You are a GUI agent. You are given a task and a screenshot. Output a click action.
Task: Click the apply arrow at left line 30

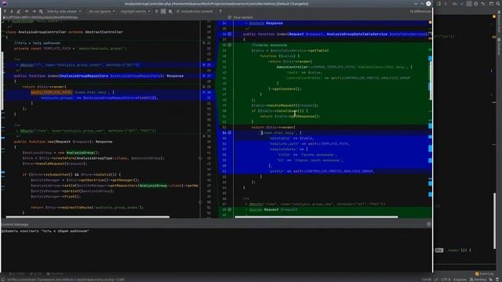[204, 92]
